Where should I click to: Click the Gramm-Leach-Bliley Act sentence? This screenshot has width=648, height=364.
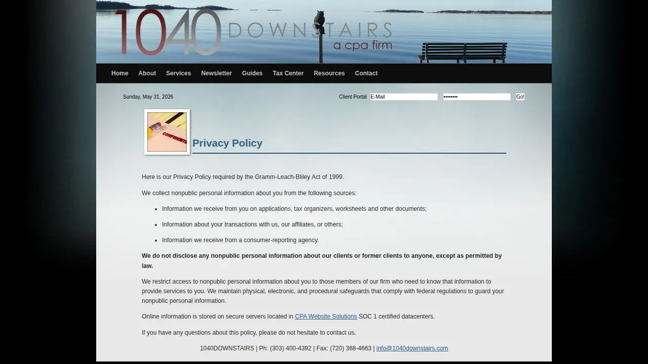point(243,177)
